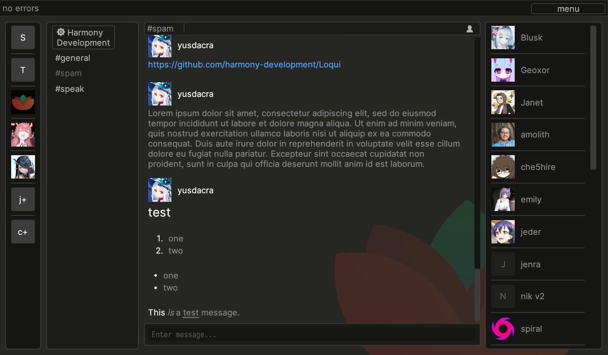The width and height of the screenshot is (608, 355).
Task: Select the #spam channel in sidebar
Action: click(68, 74)
